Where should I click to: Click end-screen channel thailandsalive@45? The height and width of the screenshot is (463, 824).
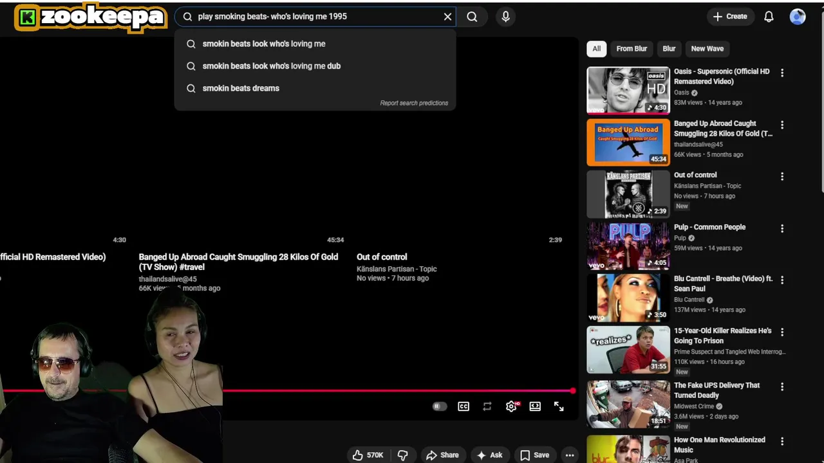[168, 279]
